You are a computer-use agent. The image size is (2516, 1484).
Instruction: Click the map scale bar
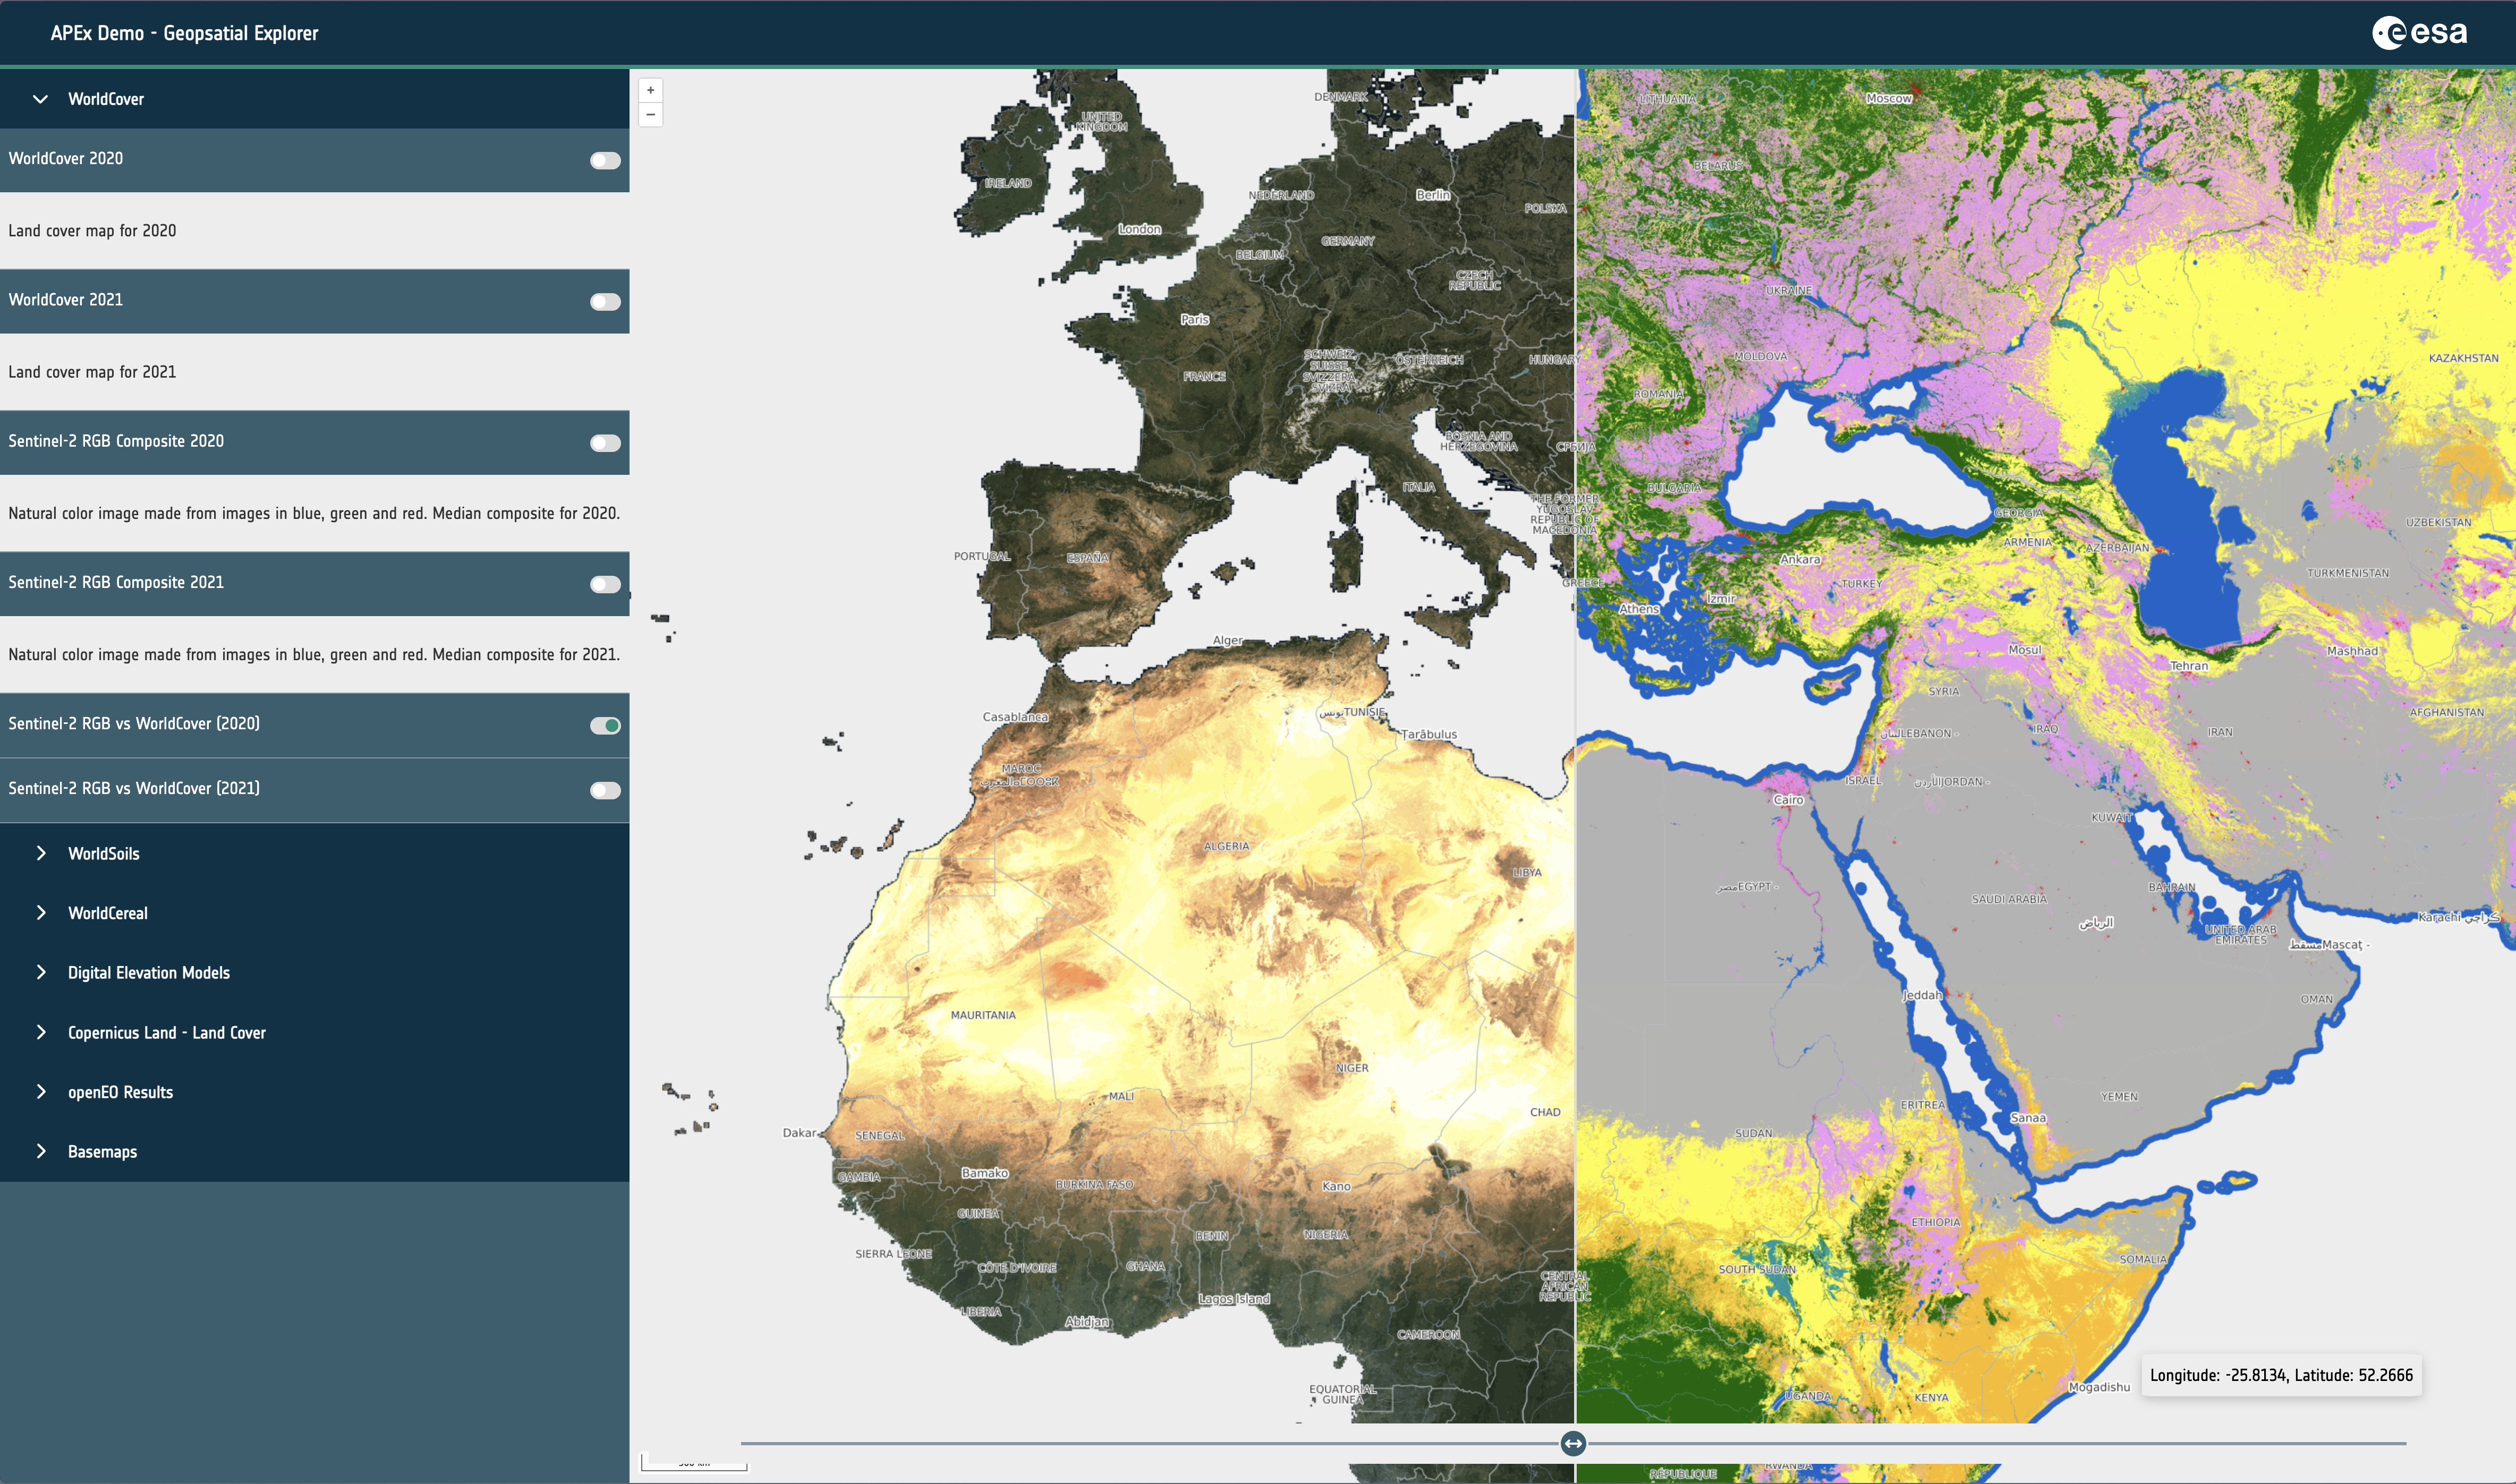tap(694, 1462)
